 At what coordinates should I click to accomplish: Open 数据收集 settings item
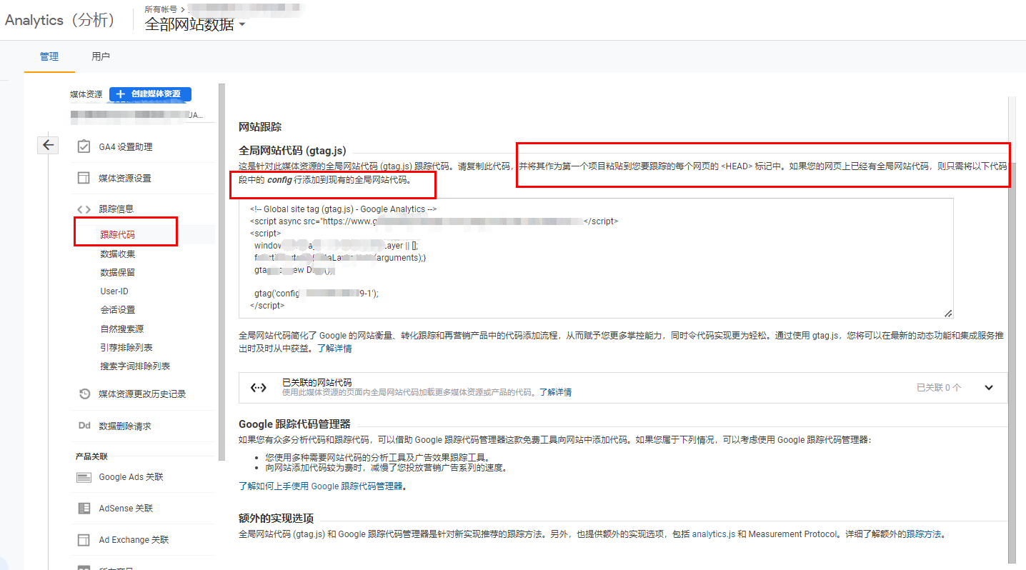(117, 254)
